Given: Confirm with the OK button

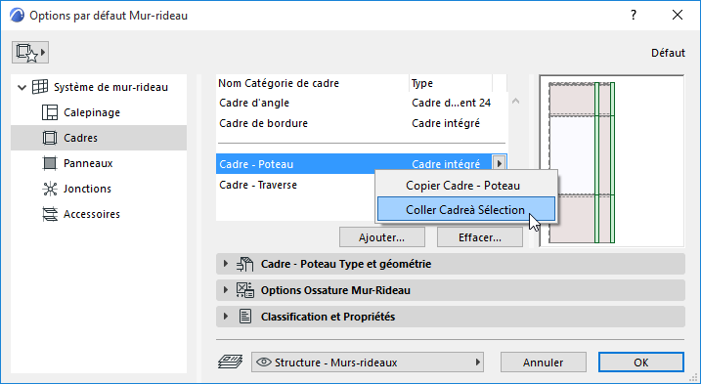Looking at the screenshot, I should pyautogui.click(x=641, y=363).
